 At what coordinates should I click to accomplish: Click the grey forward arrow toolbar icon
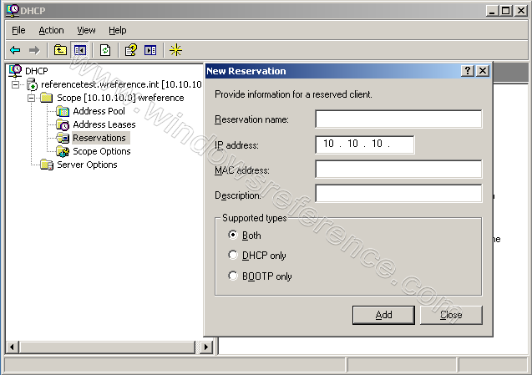tap(34, 50)
